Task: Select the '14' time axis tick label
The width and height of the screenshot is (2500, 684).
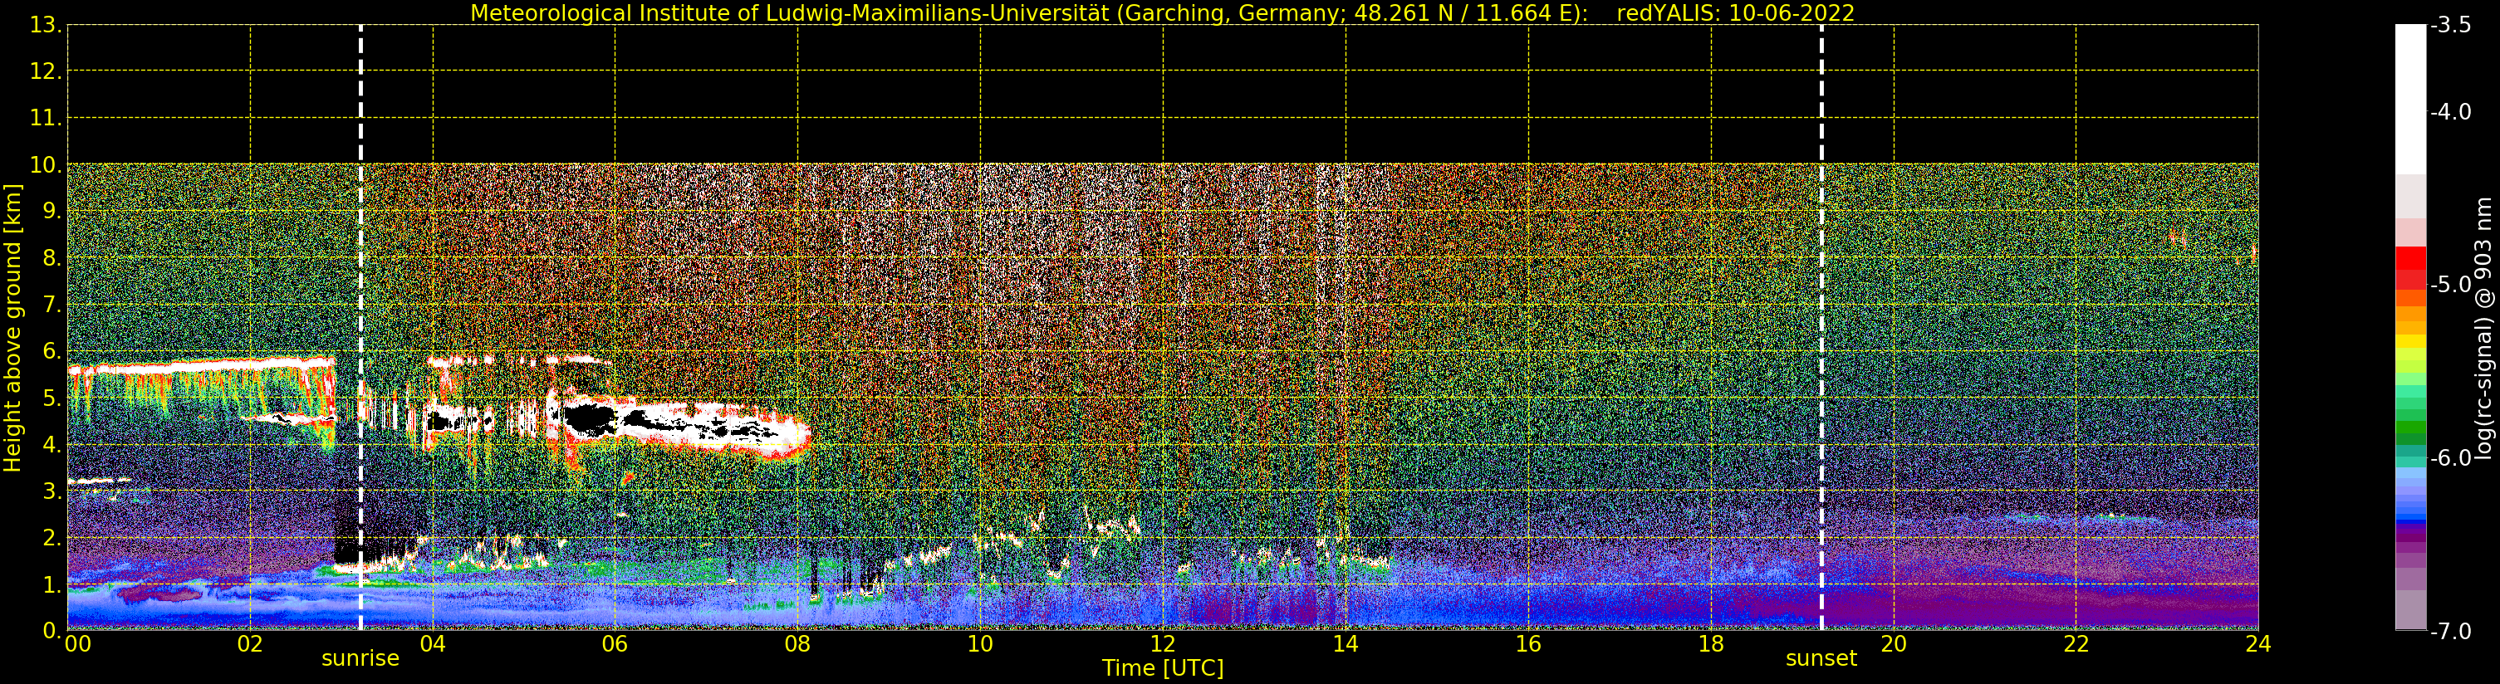Action: coord(1346,643)
